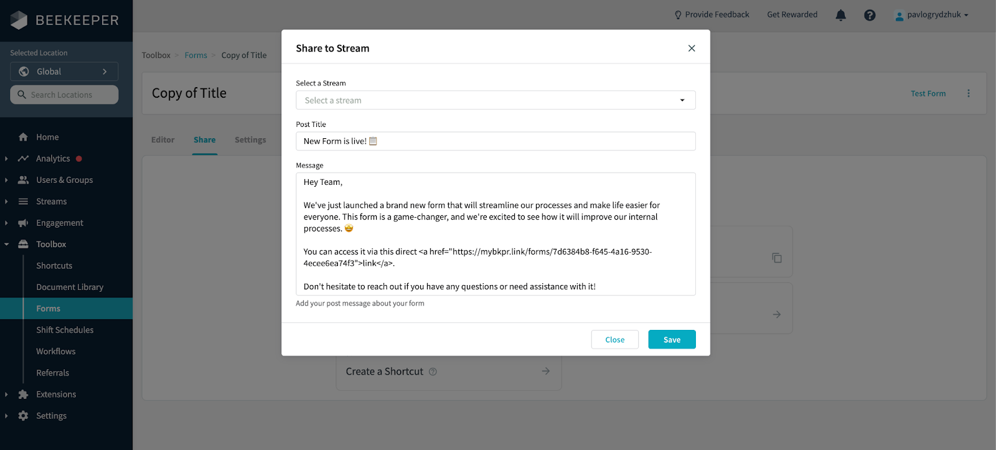This screenshot has height=450, width=996.
Task: Expand the Global location selector
Action: (64, 72)
